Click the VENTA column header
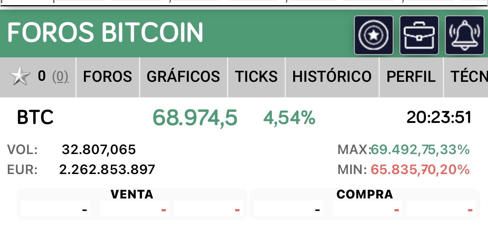This screenshot has width=488, height=234. tap(132, 194)
